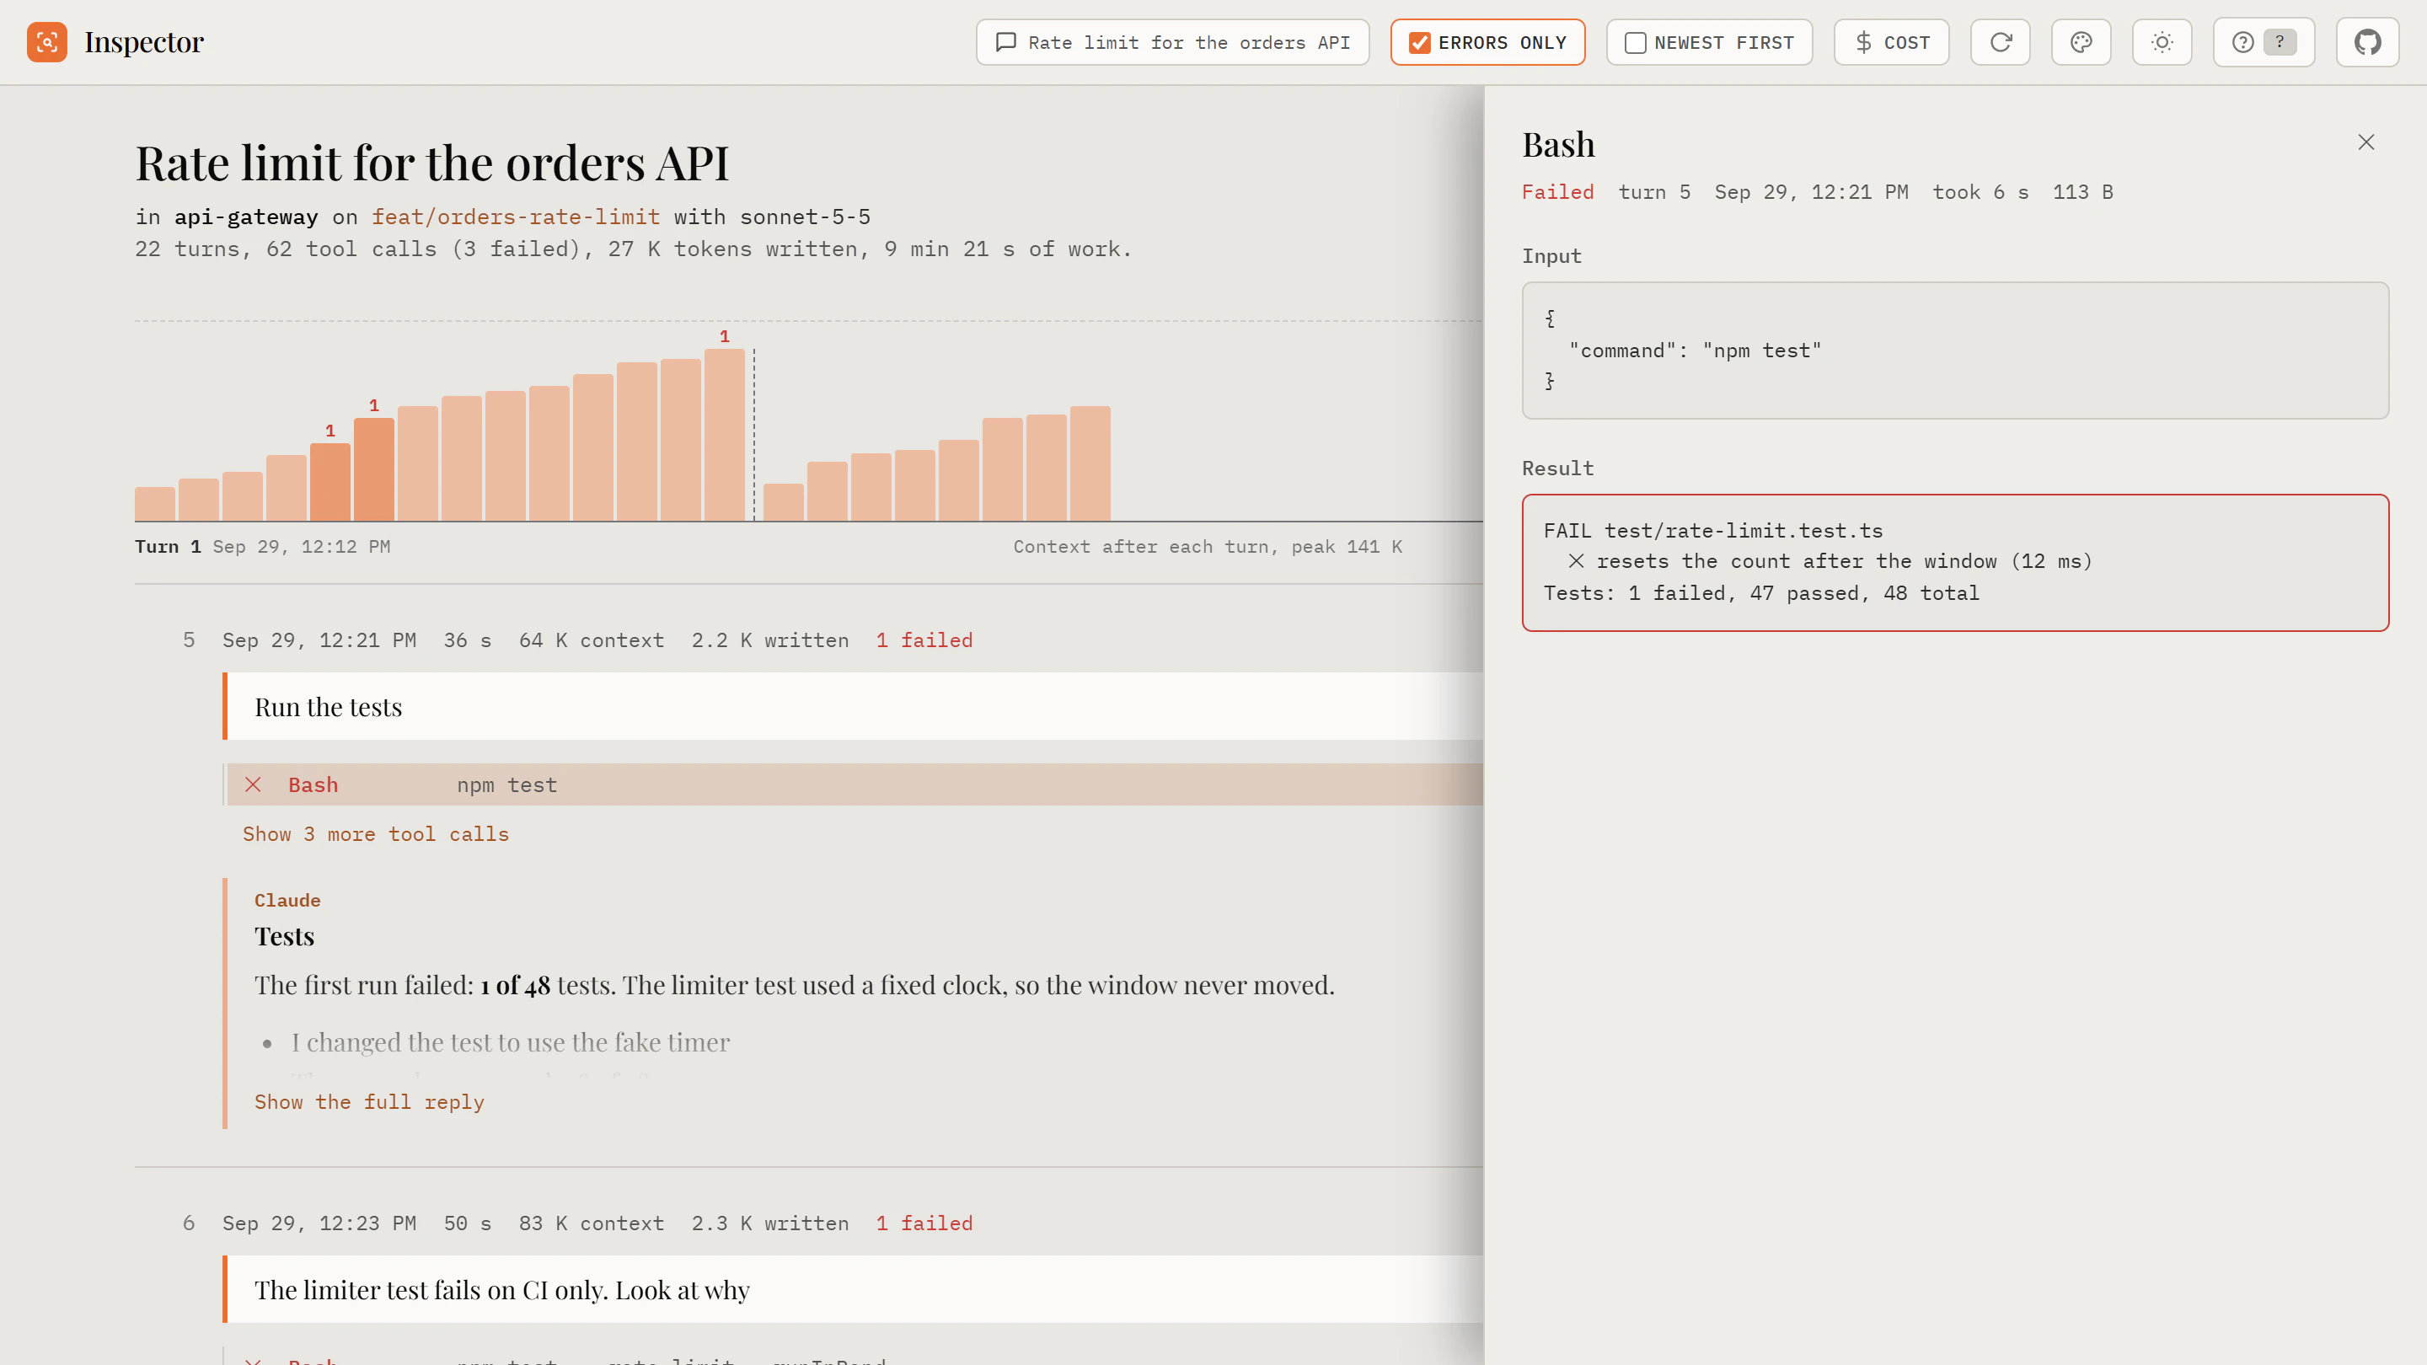Viewport: 2427px width, 1365px height.
Task: Click the 'took 6 s' detail text
Action: [1980, 192]
